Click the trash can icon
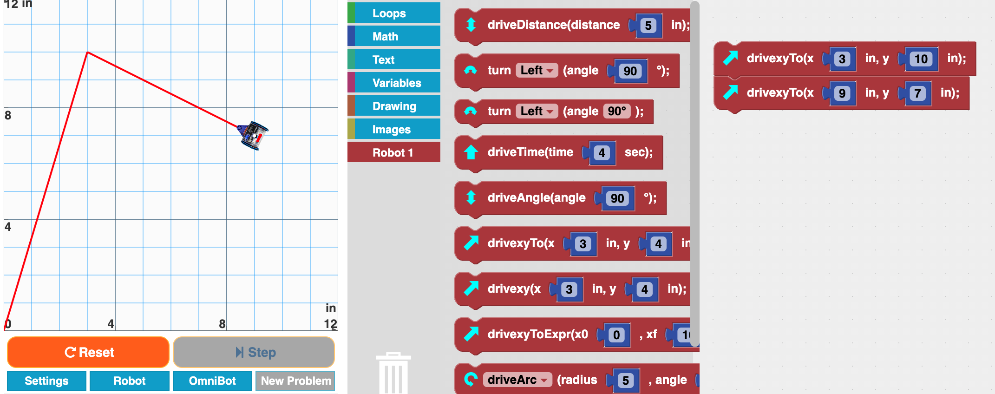The height and width of the screenshot is (394, 995). click(393, 373)
